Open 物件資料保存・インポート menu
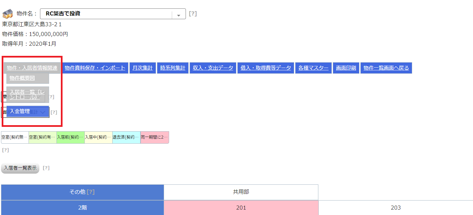The image size is (473, 215). [x=95, y=68]
